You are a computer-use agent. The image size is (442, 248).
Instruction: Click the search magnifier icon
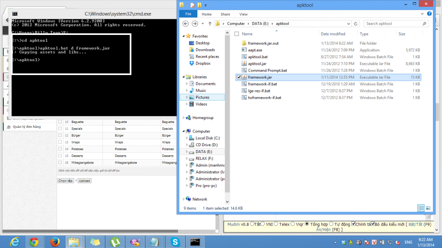click(x=424, y=24)
